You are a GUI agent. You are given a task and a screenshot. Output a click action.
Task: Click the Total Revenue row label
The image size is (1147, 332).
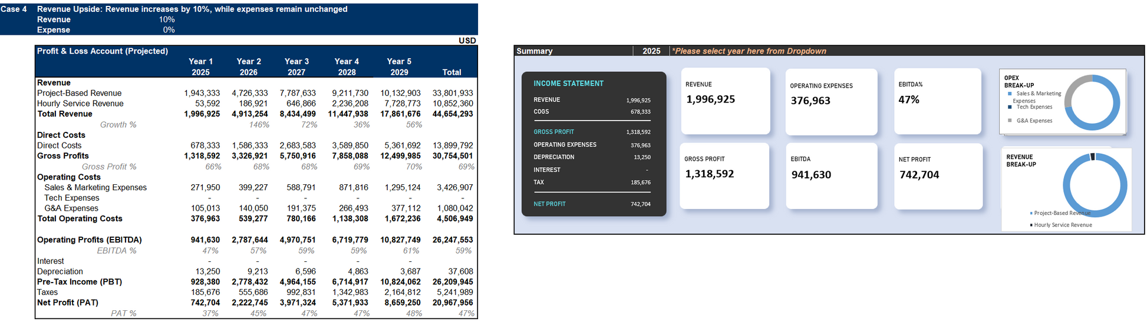click(x=65, y=114)
